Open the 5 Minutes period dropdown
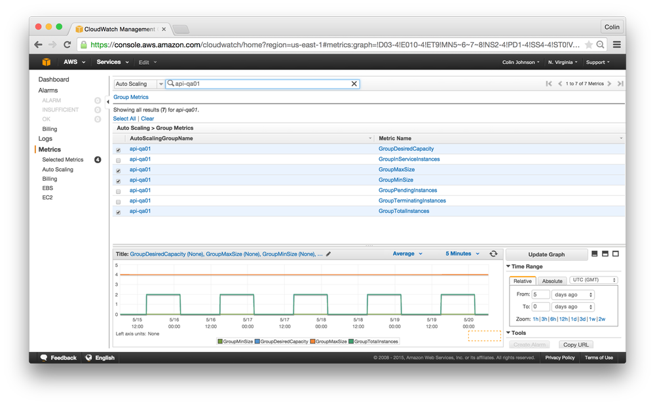Screen dimensions: 655x405 [x=462, y=254]
